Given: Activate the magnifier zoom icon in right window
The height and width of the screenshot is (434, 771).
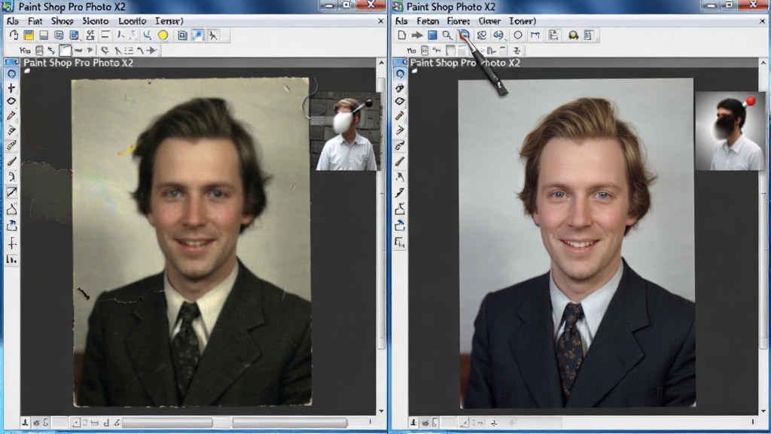Looking at the screenshot, I should (x=447, y=35).
